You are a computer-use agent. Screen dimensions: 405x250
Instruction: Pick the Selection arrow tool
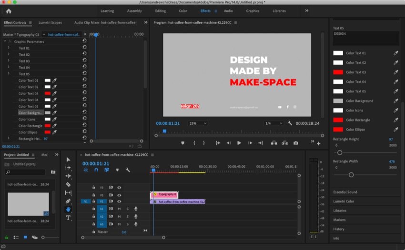[x=68, y=160]
